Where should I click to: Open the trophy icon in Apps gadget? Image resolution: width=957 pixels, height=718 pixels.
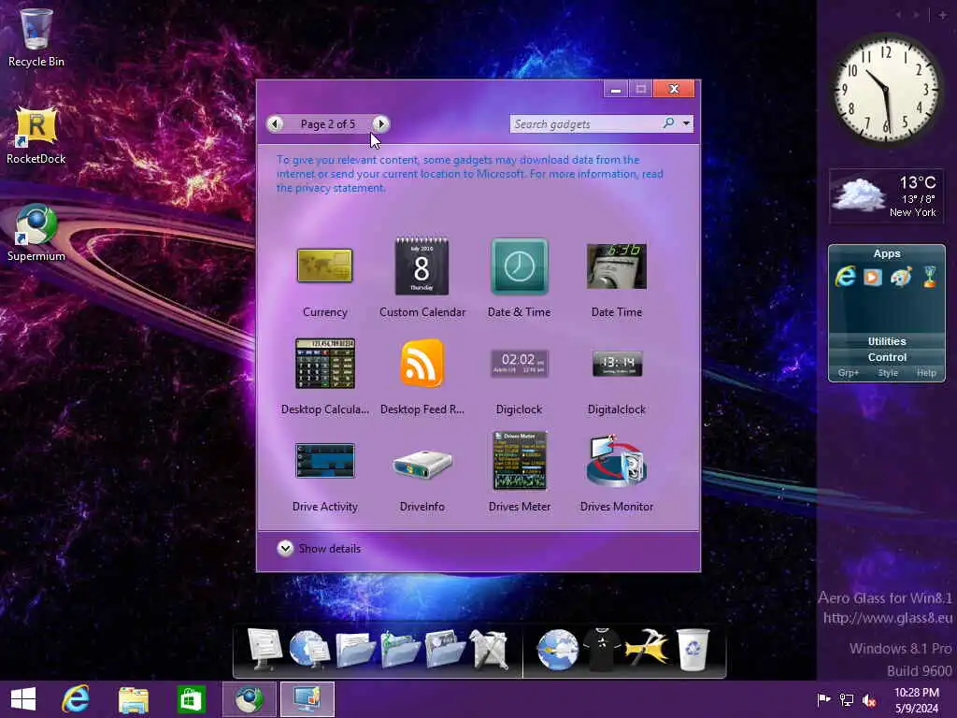click(x=930, y=277)
